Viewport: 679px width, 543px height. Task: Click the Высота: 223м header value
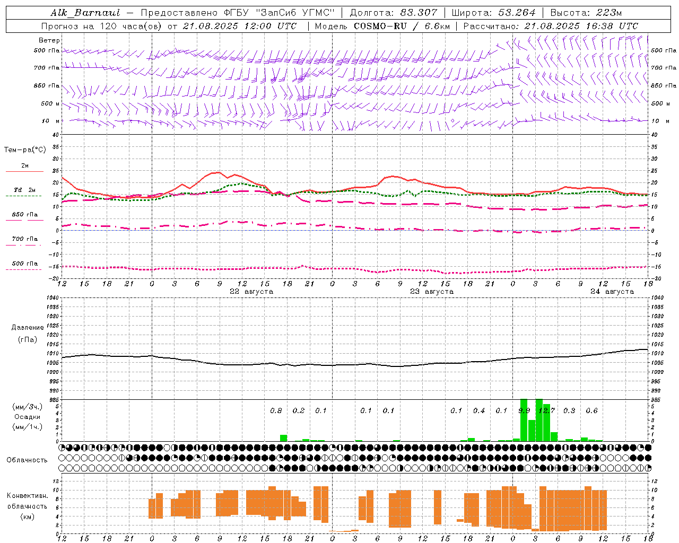586,13
